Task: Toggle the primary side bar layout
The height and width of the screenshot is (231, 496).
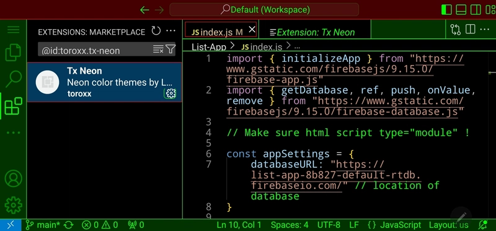Action: tap(446, 9)
